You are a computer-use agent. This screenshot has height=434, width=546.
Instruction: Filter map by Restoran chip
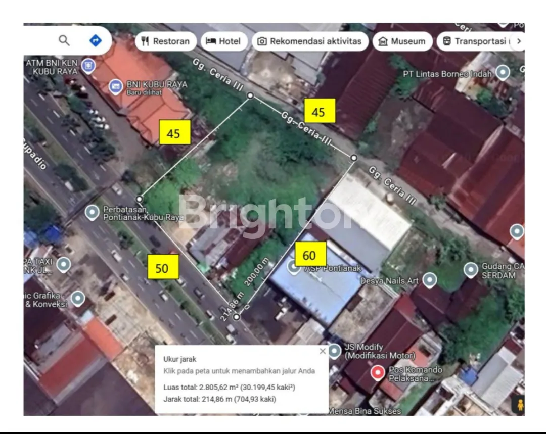click(165, 41)
